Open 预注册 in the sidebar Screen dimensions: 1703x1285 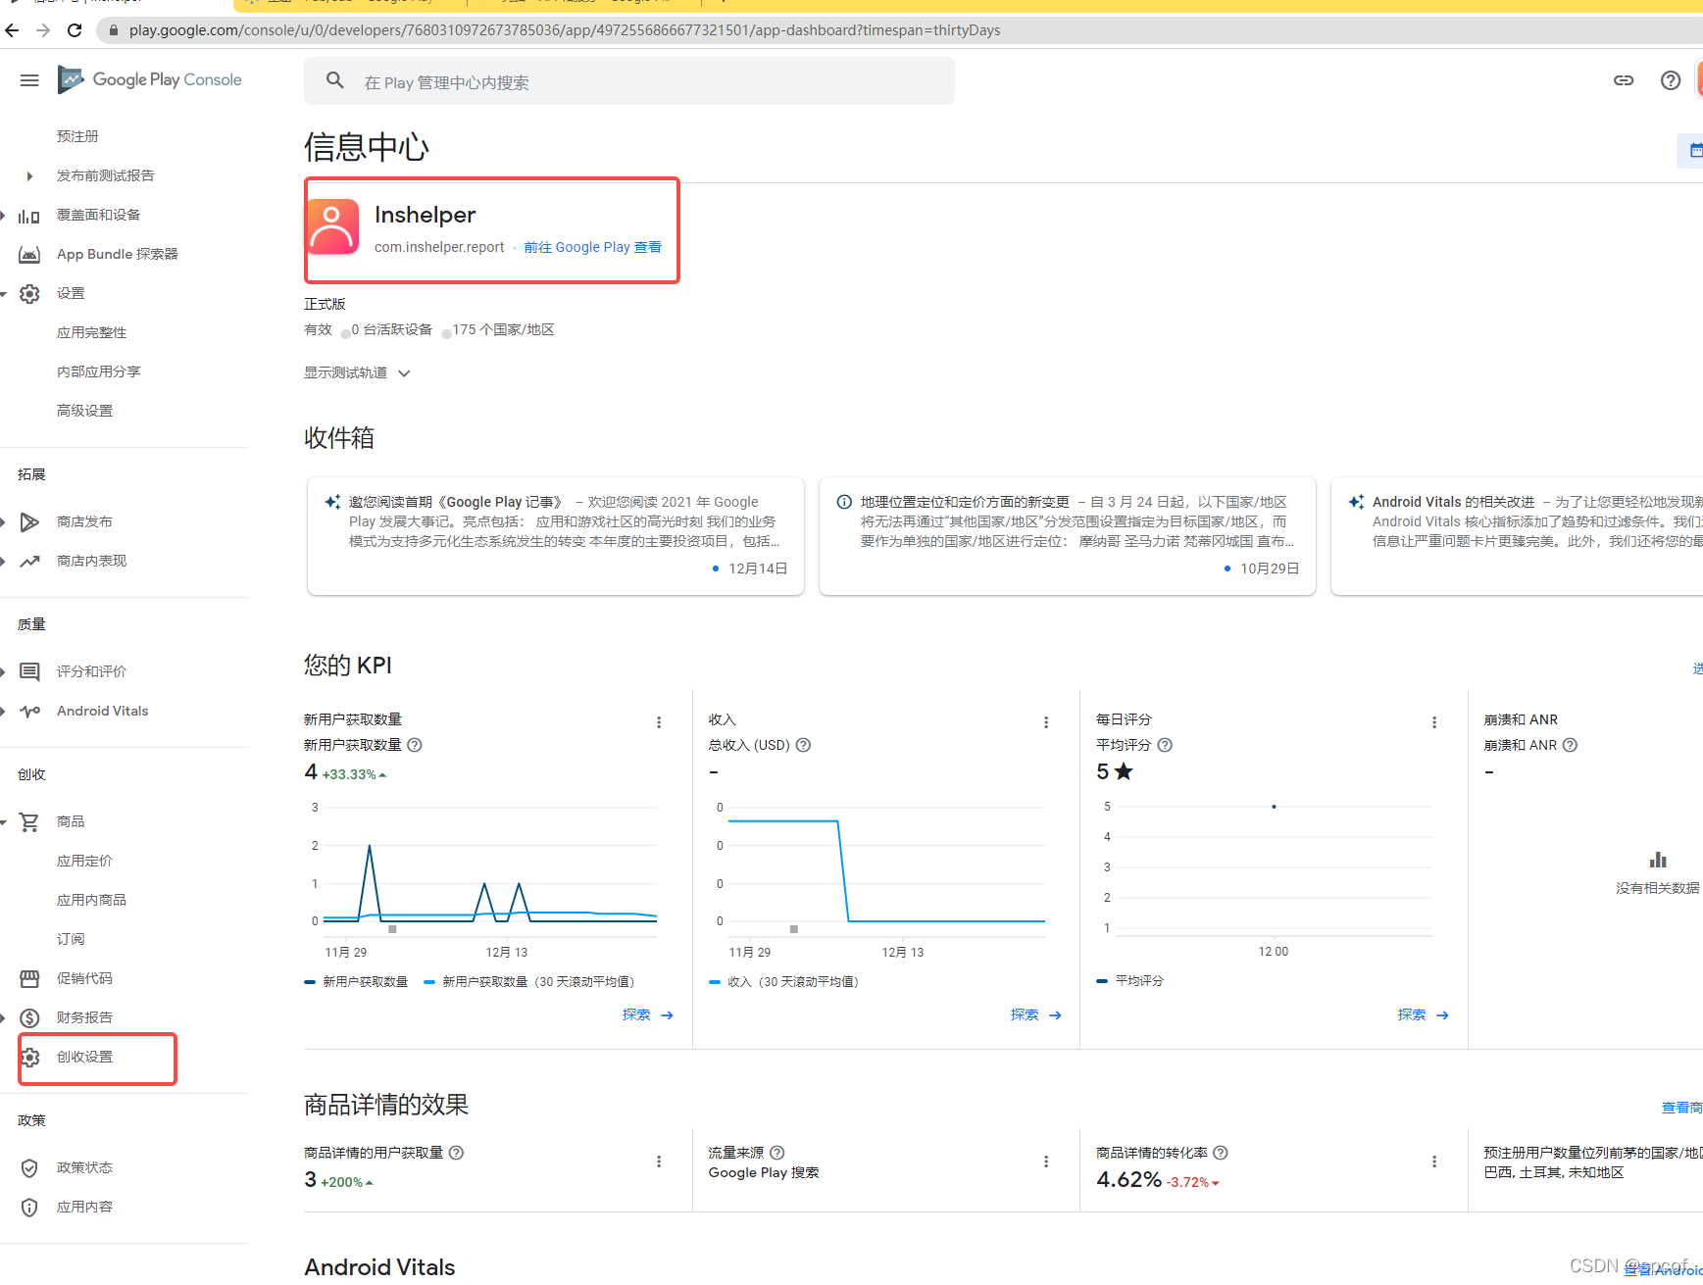coord(77,136)
